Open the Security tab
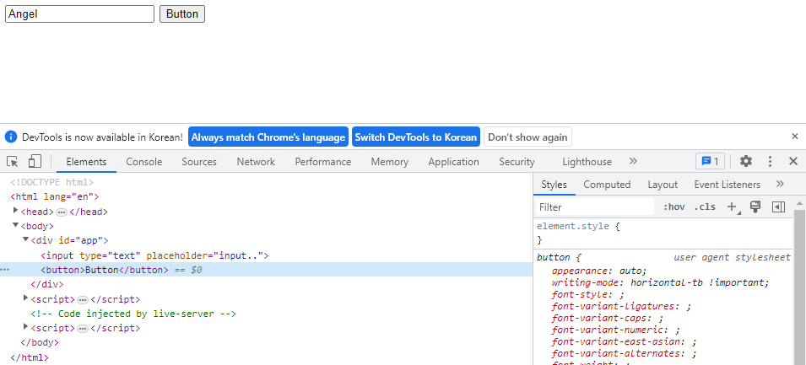Viewport: 806px width, 365px height. [517, 162]
